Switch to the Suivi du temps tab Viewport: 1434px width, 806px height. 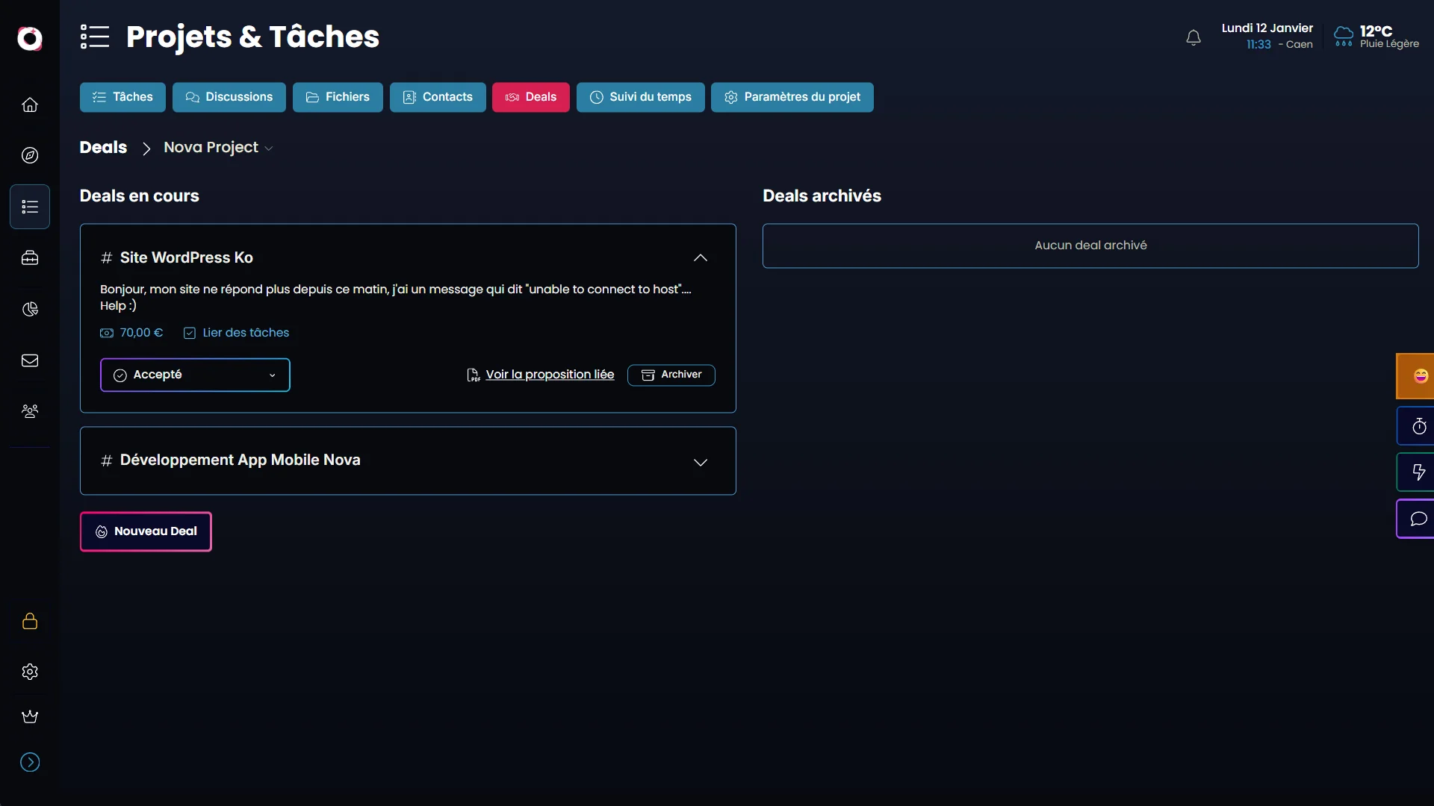click(640, 97)
